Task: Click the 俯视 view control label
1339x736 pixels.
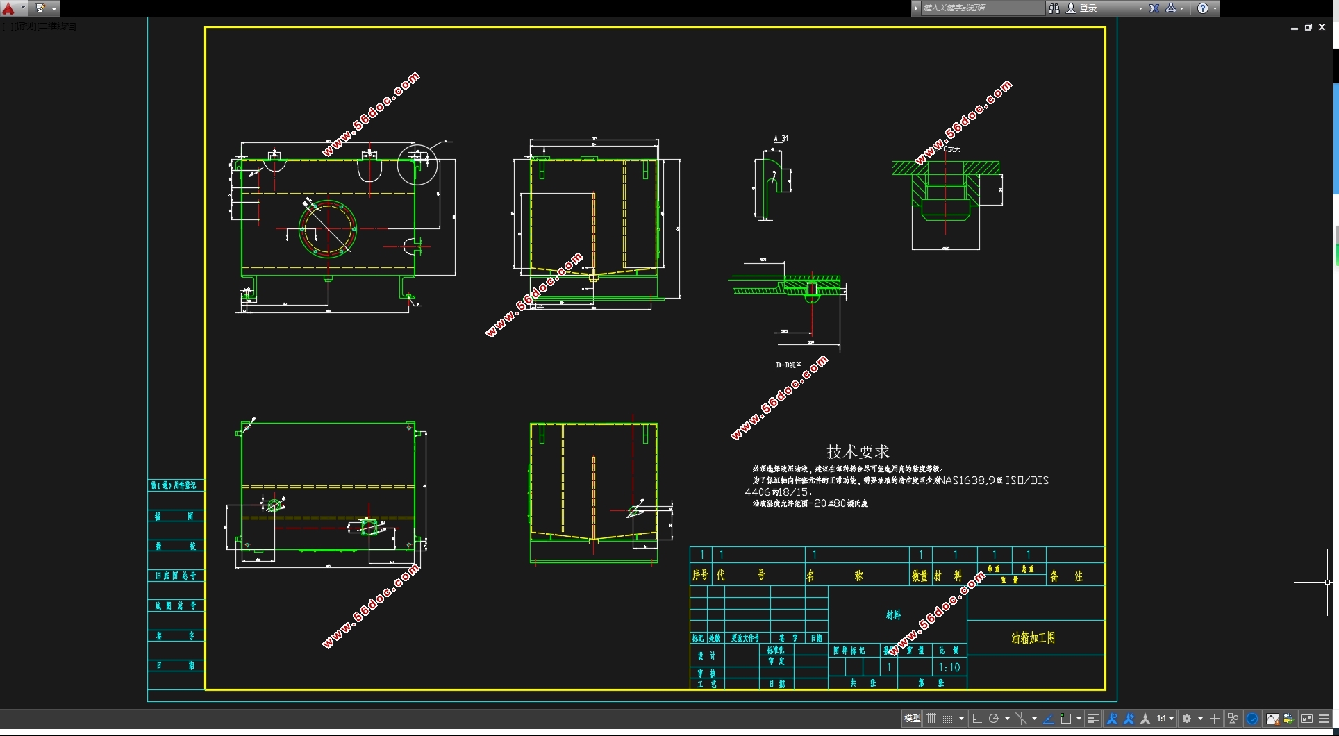Action: (x=25, y=26)
